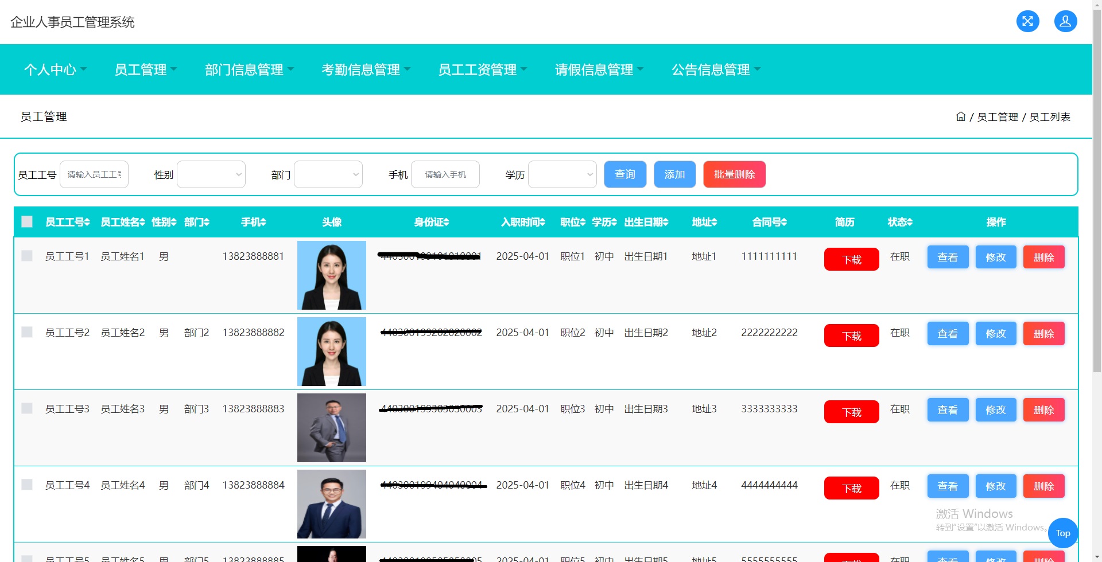Viewport: 1102px width, 562px height.
Task: Sort the 状态 column
Action: tap(899, 222)
